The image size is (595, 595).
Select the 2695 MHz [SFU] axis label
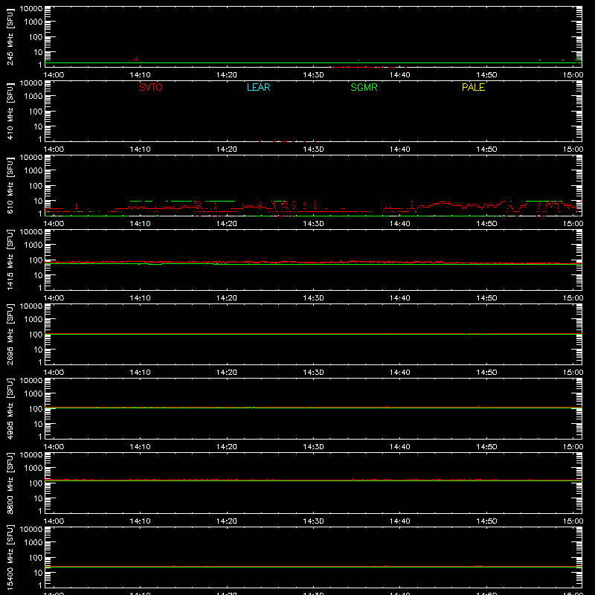10,334
